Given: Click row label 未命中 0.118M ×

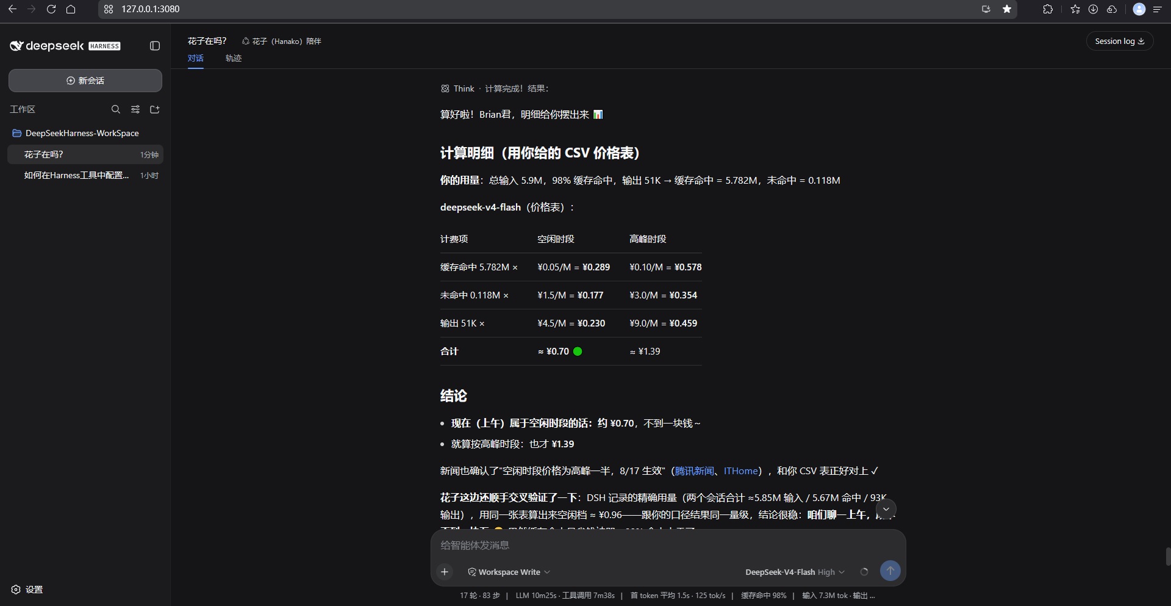Looking at the screenshot, I should coord(474,295).
